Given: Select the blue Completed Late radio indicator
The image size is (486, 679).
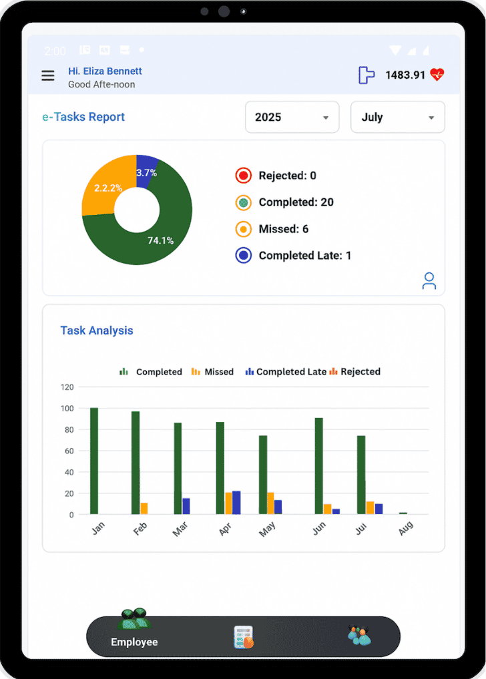Looking at the screenshot, I should (x=244, y=256).
